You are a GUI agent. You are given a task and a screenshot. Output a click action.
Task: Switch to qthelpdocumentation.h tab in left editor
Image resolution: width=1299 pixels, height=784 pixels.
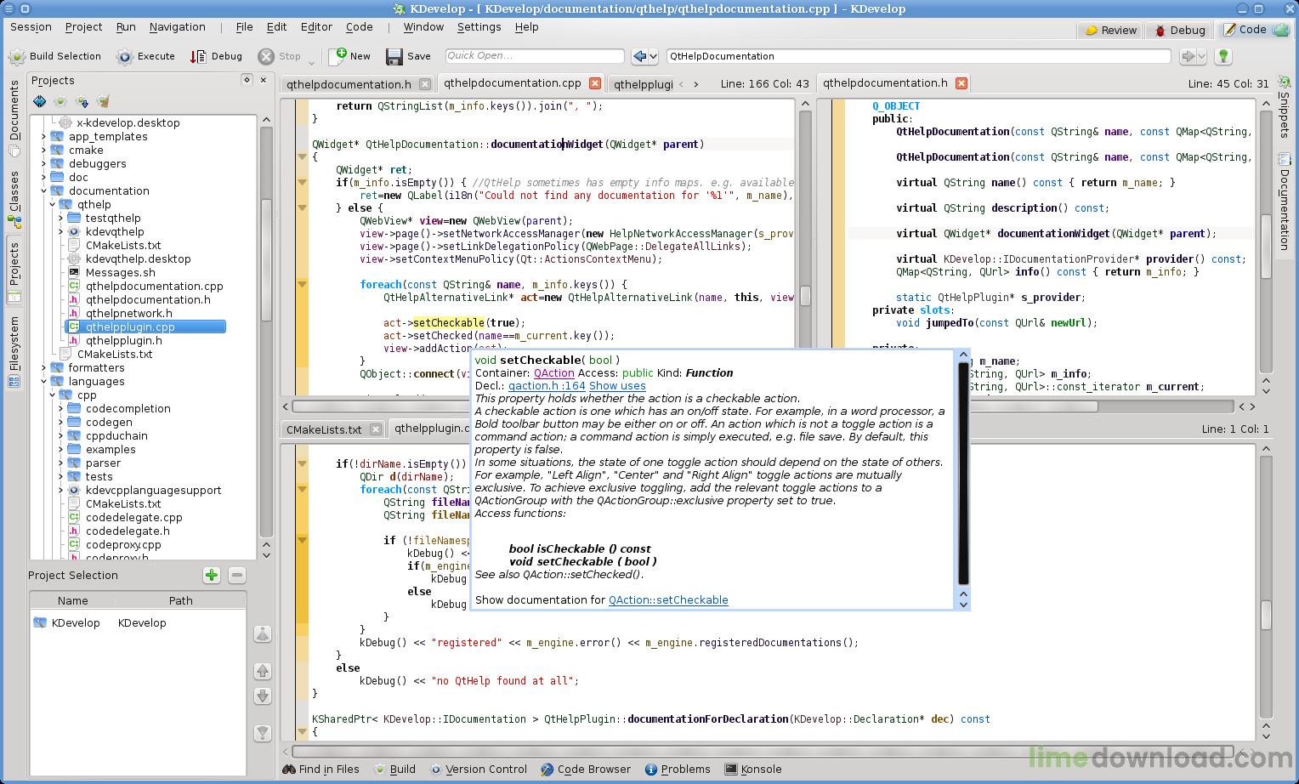(349, 84)
